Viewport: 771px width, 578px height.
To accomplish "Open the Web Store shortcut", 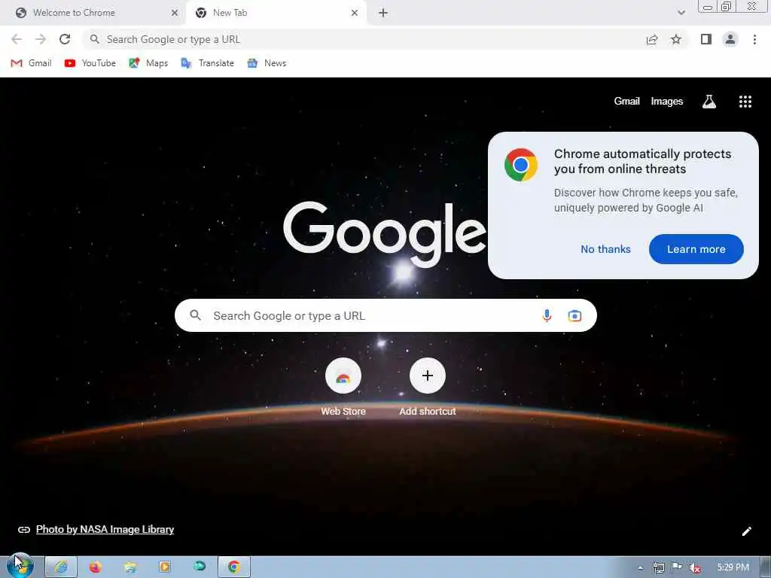I will (343, 388).
